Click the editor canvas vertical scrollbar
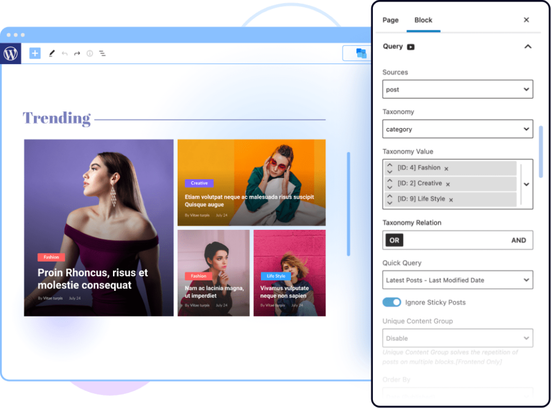Image resolution: width=551 pixels, height=408 pixels. [x=348, y=204]
